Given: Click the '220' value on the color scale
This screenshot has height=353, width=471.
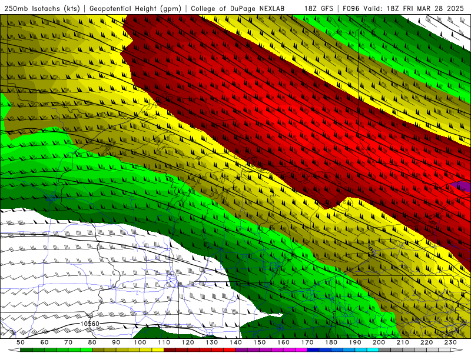Looking at the screenshot, I should coord(426,342).
